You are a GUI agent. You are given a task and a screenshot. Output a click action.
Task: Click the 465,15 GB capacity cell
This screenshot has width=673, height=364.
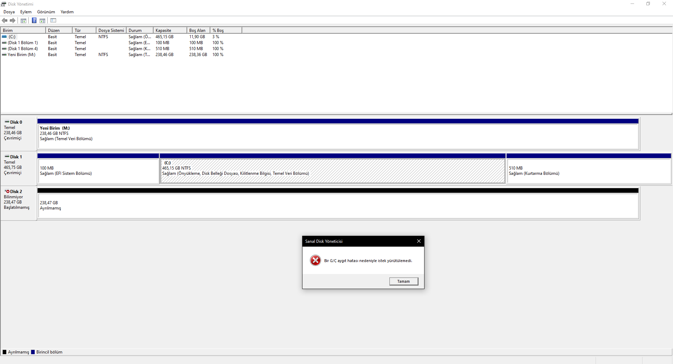pyautogui.click(x=164, y=36)
